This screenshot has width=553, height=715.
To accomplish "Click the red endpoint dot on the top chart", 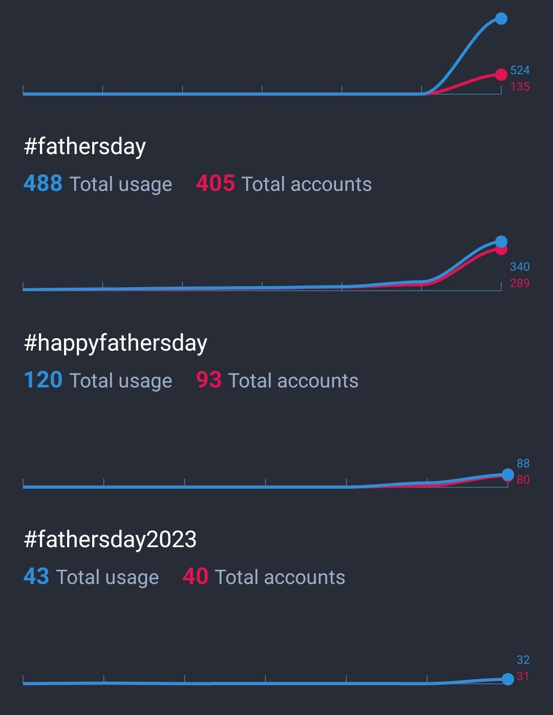I will (501, 75).
